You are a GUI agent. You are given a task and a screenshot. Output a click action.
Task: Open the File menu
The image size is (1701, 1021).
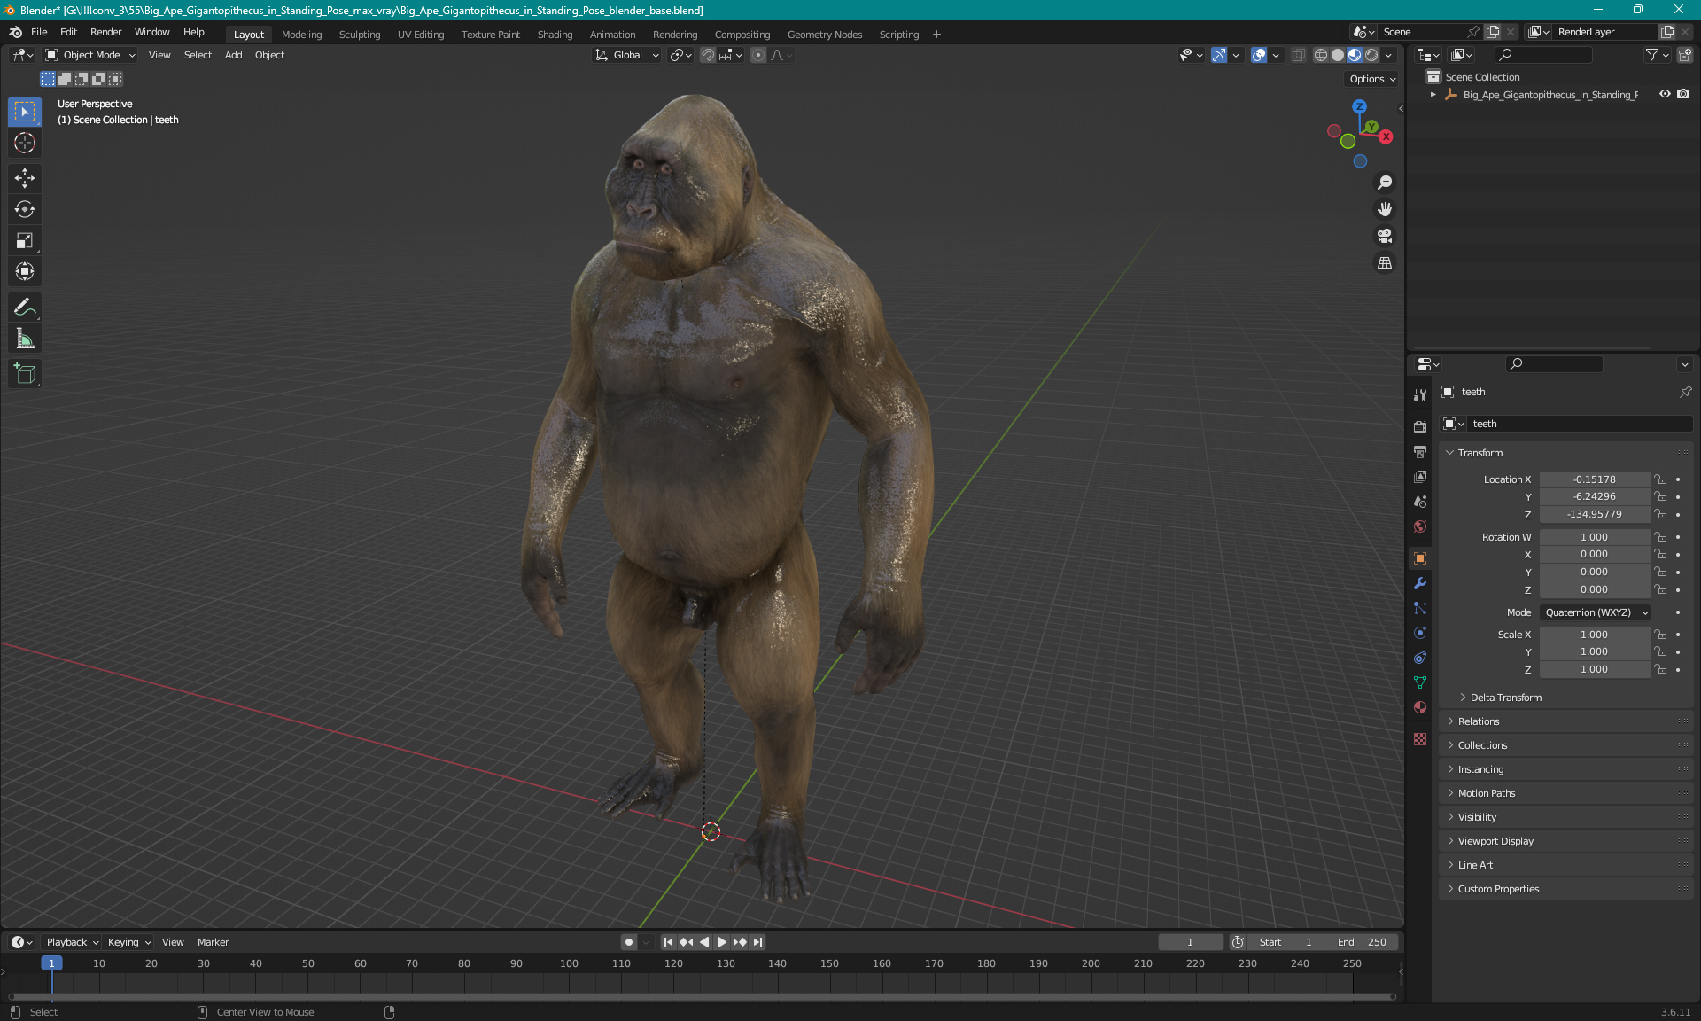click(x=39, y=32)
